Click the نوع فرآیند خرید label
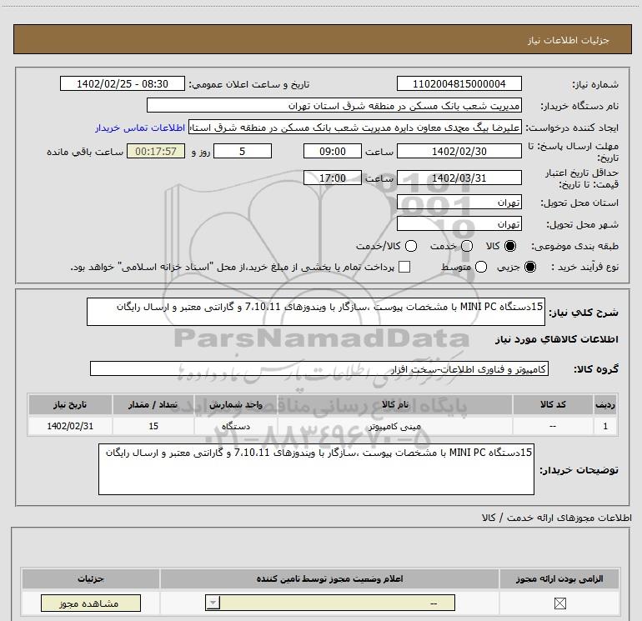Image resolution: width=642 pixels, height=621 pixels. coord(584,267)
